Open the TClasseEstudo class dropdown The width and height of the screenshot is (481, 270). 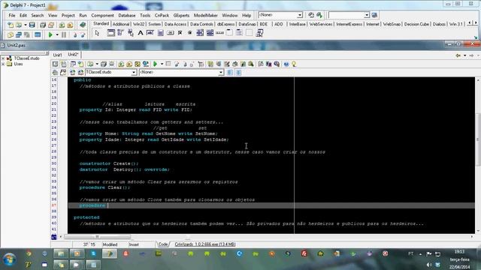[x=134, y=72]
